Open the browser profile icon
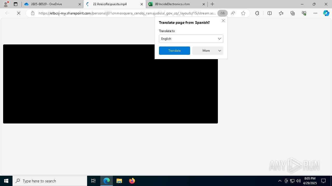The image size is (332, 186). (6, 4)
